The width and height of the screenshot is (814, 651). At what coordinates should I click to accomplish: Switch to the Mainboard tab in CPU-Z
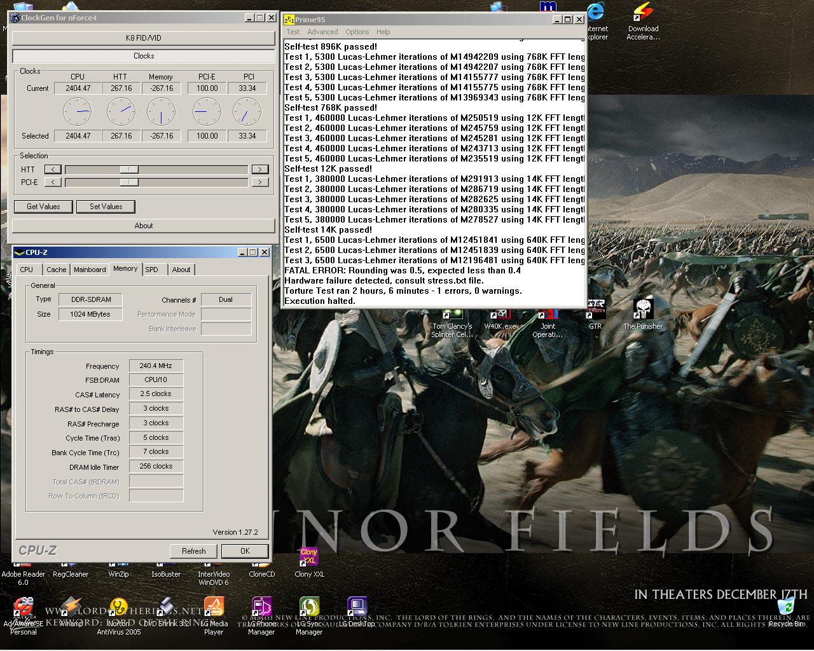90,270
